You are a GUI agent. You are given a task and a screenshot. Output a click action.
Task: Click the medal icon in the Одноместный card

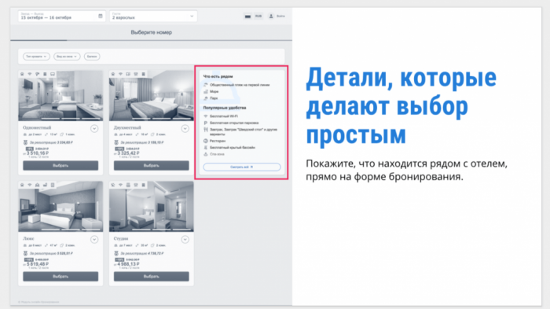(25, 142)
